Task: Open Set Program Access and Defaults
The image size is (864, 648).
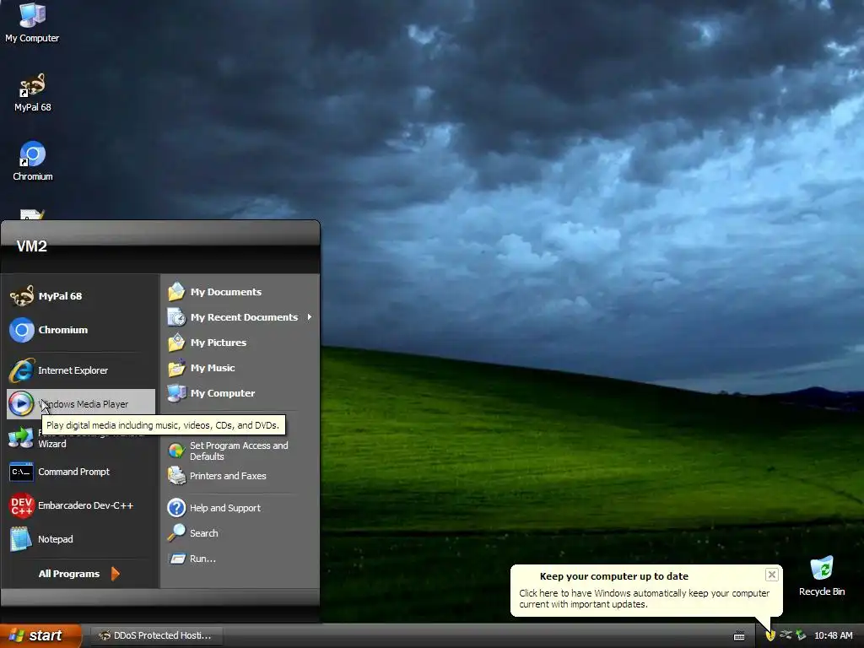Action: point(240,451)
